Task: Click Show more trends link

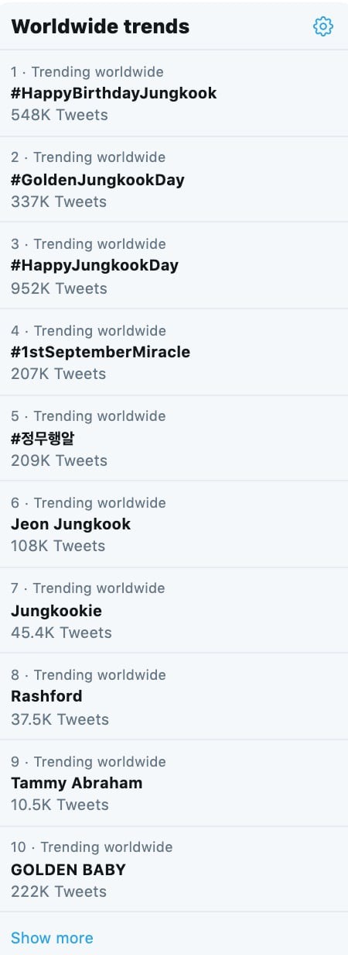Action: point(52,938)
